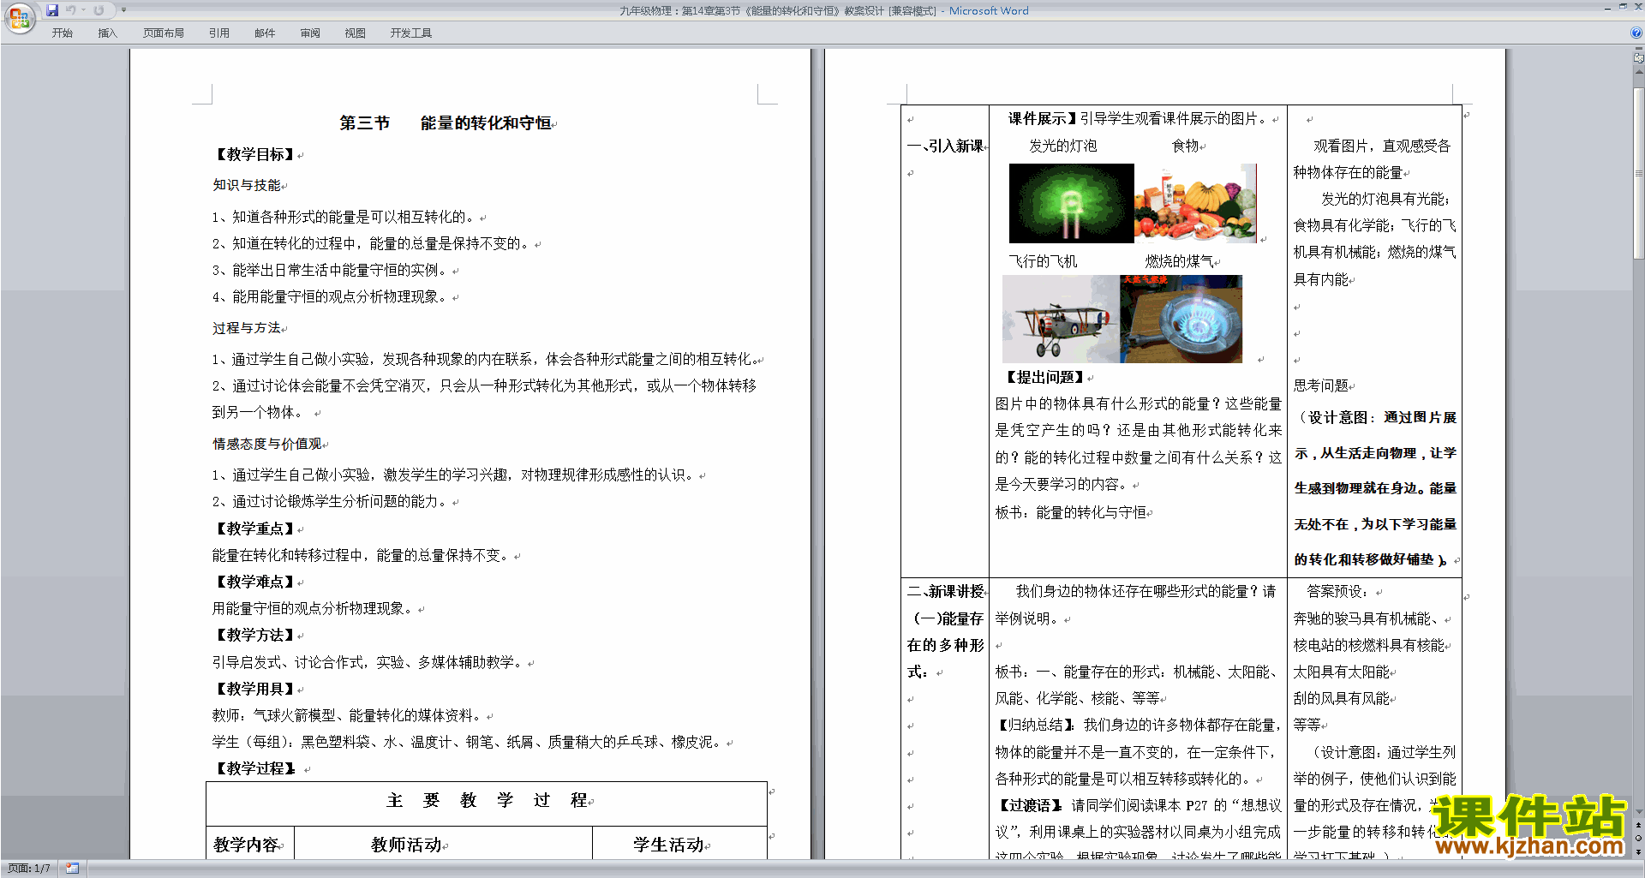The width and height of the screenshot is (1645, 878).
Task: Open the 插入 ribbon tab
Action: 107,33
